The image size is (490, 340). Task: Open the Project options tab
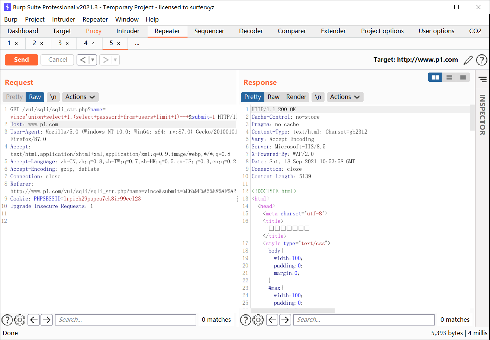tap(382, 31)
